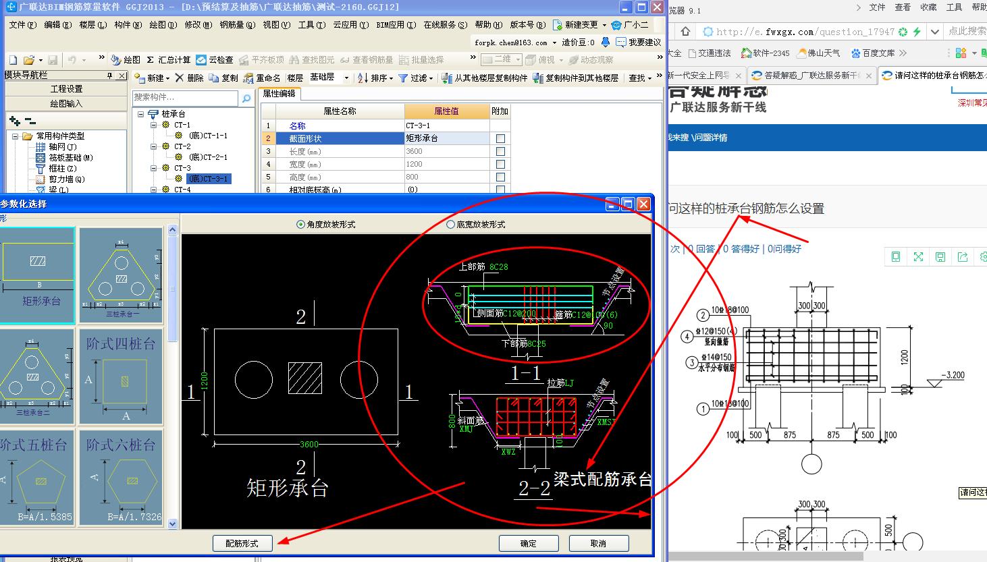
Task: Open 新建变更 dropdown arrow
Action: (603, 25)
